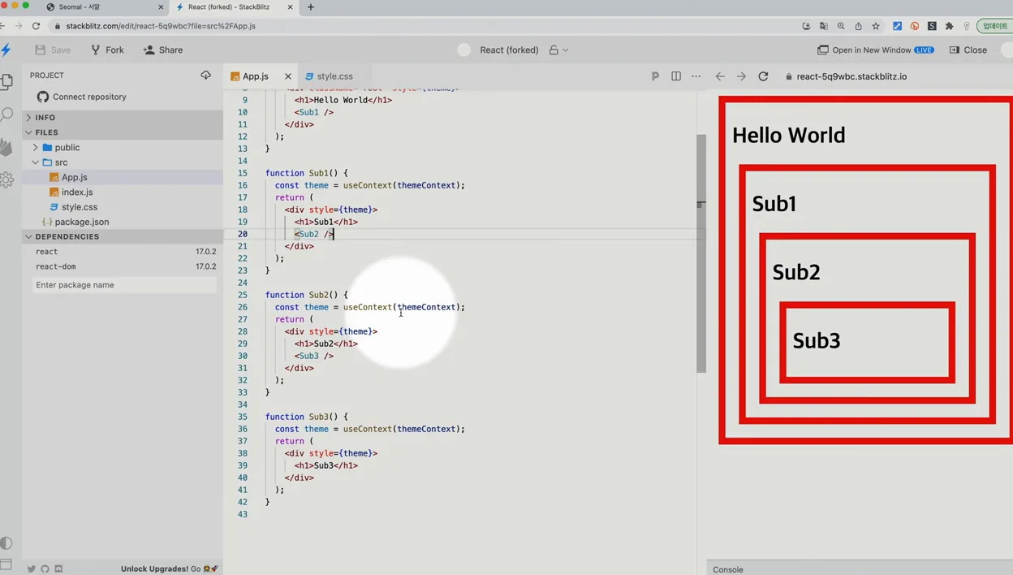This screenshot has width=1013, height=575.
Task: Click the preview URL bar
Action: (x=852, y=76)
